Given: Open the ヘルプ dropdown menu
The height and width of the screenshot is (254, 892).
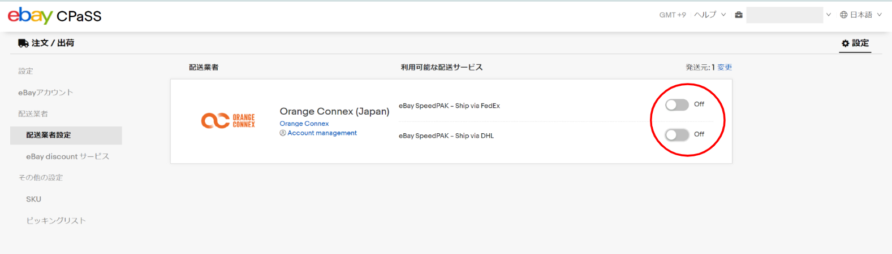Looking at the screenshot, I should 709,15.
